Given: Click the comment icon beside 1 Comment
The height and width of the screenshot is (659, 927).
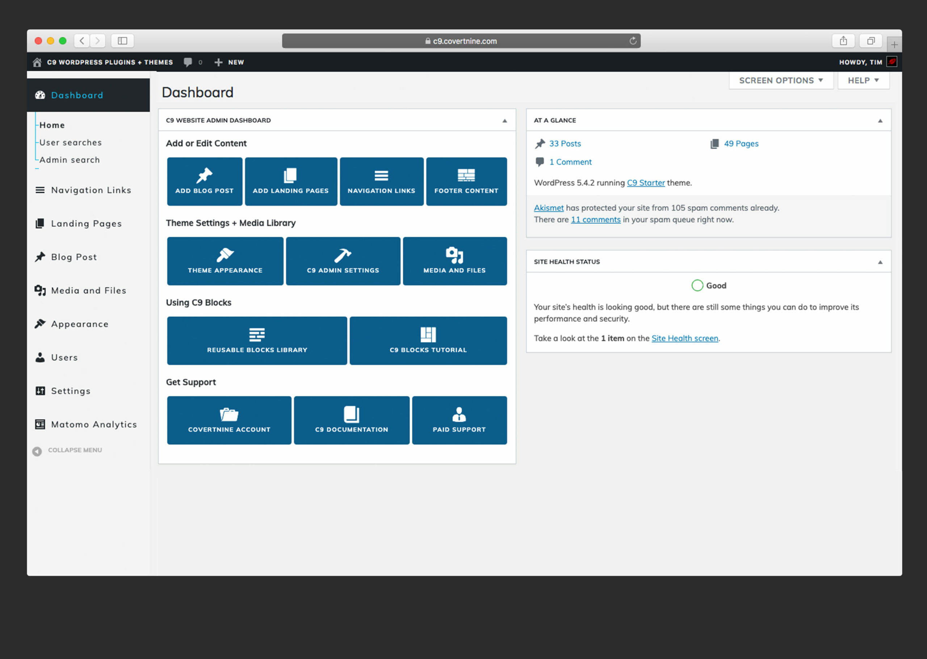Looking at the screenshot, I should click(x=540, y=162).
